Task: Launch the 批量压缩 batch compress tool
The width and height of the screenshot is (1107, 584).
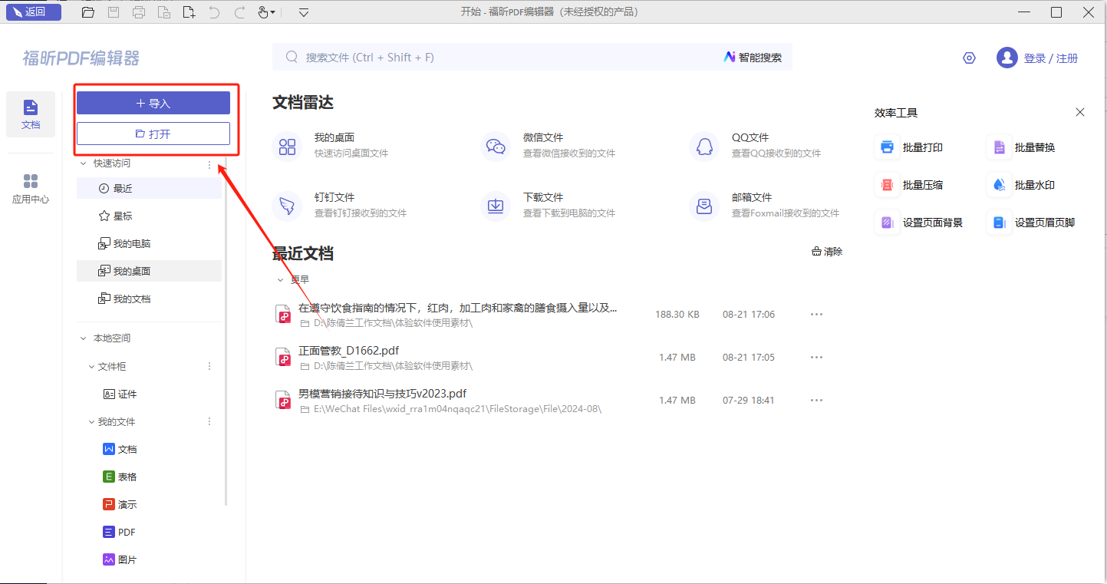Action: coord(917,184)
